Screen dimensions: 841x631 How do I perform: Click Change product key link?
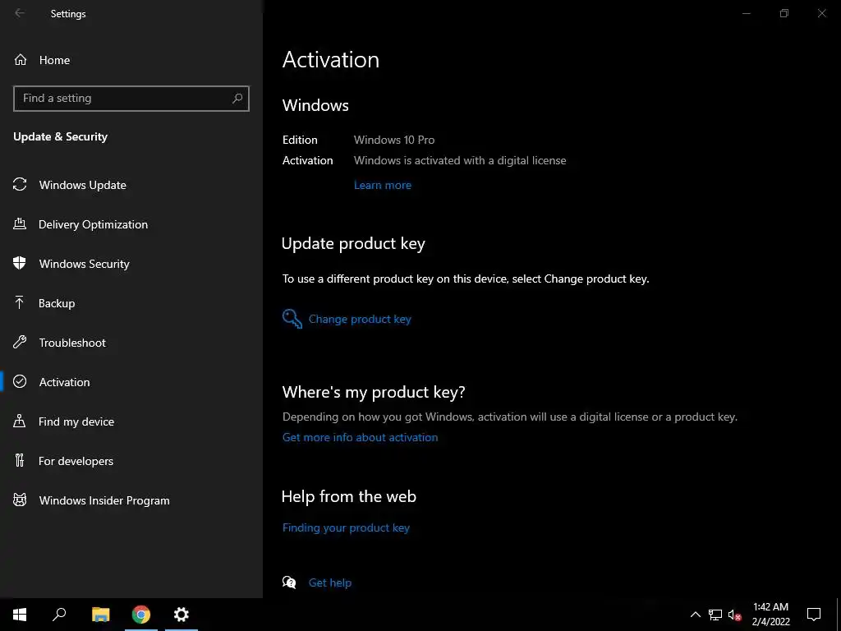[x=360, y=319]
